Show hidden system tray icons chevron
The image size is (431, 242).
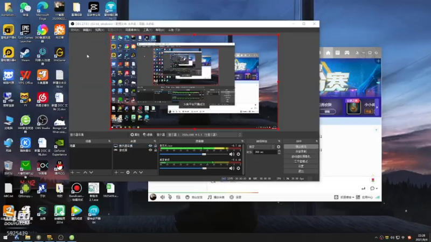tap(376, 238)
